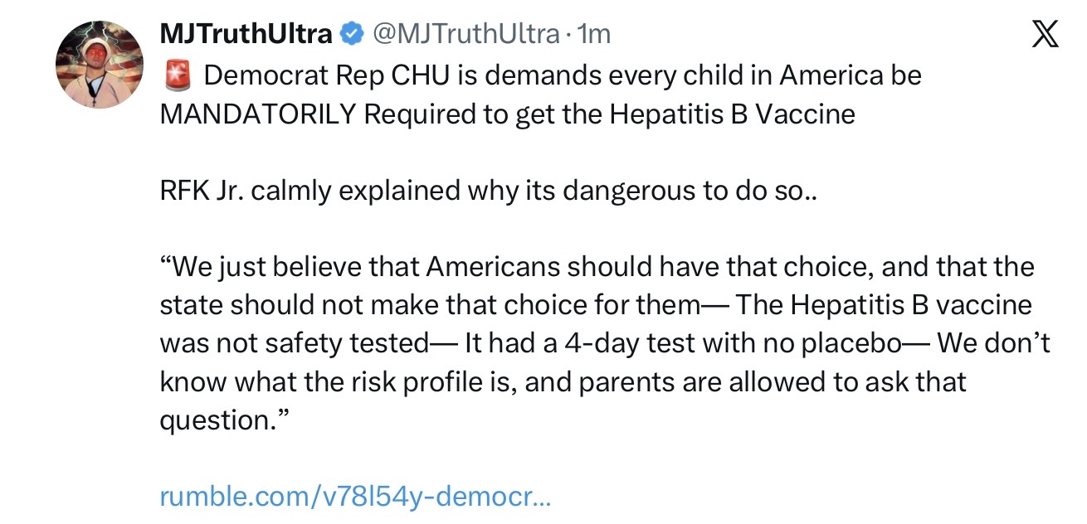Screen dimensions: 1087x524
Task: Click the X logo icon
Action: point(1043,35)
